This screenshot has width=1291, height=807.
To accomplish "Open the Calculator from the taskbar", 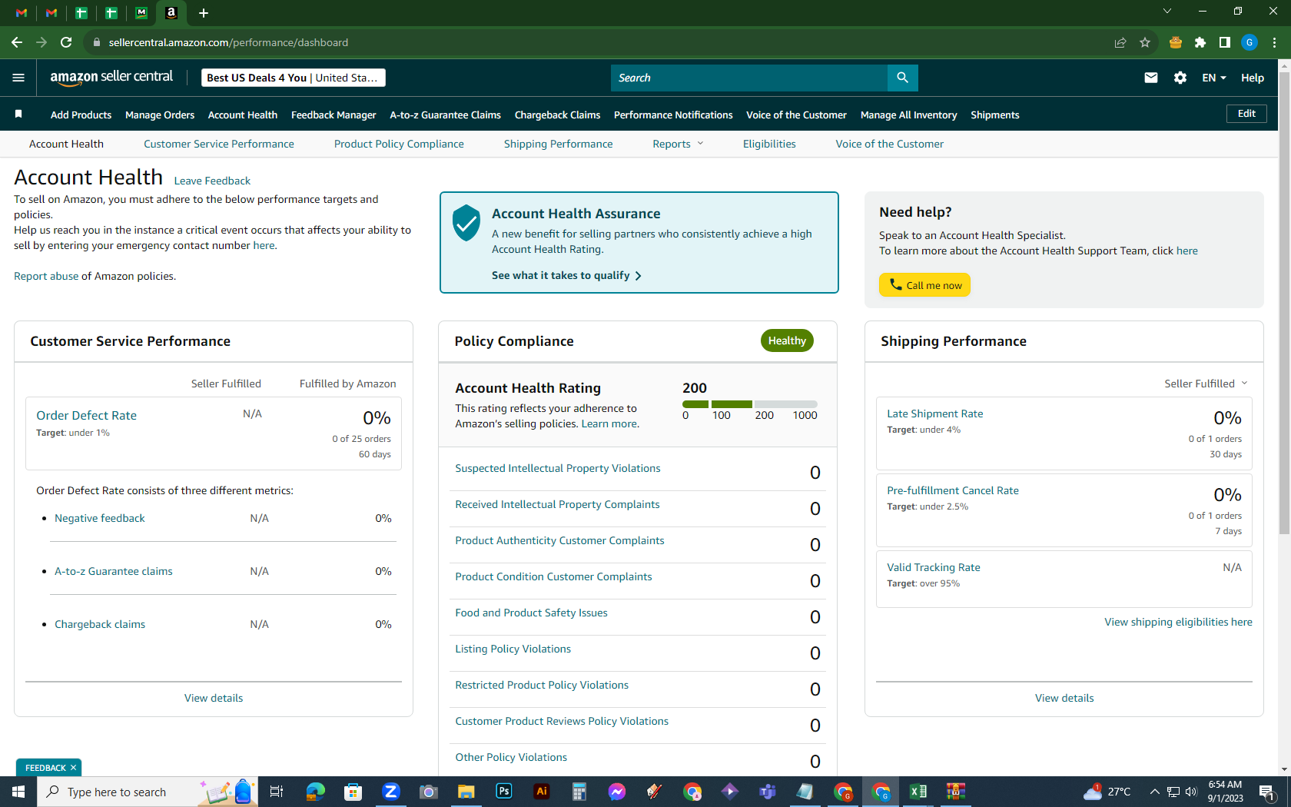I will pyautogui.click(x=579, y=792).
